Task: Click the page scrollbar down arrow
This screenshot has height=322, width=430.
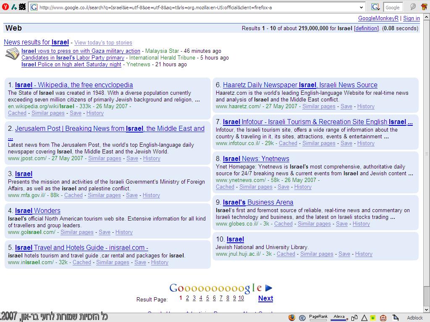Action: pos(427,310)
